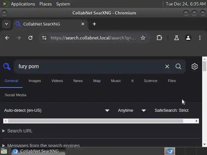
Task: Click the horizontal scrollbar left arrow
Action: [5, 121]
